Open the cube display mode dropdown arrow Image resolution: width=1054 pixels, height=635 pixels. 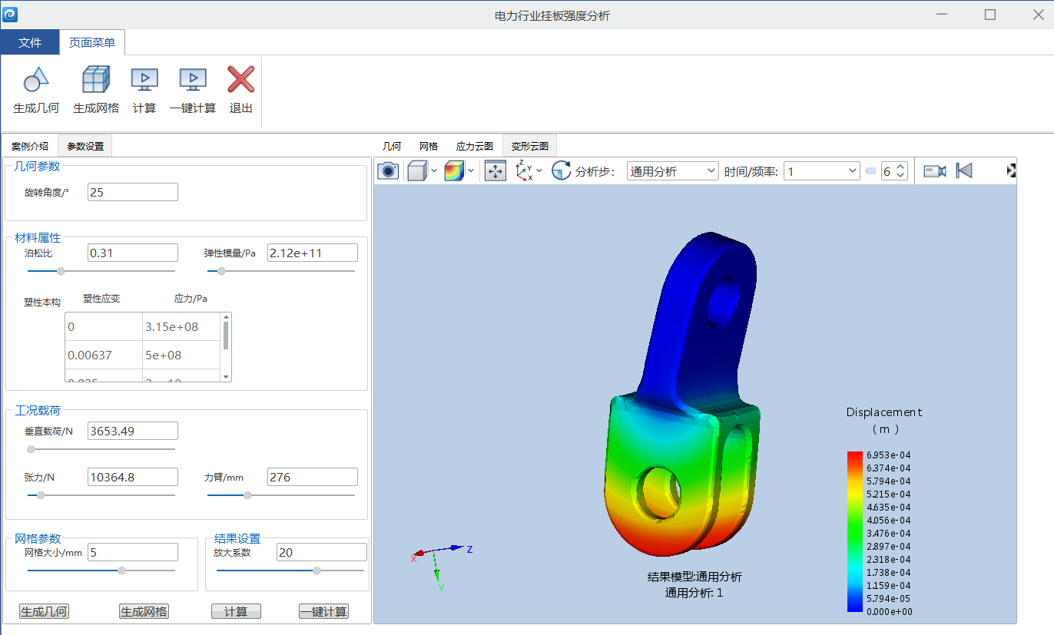coord(435,170)
